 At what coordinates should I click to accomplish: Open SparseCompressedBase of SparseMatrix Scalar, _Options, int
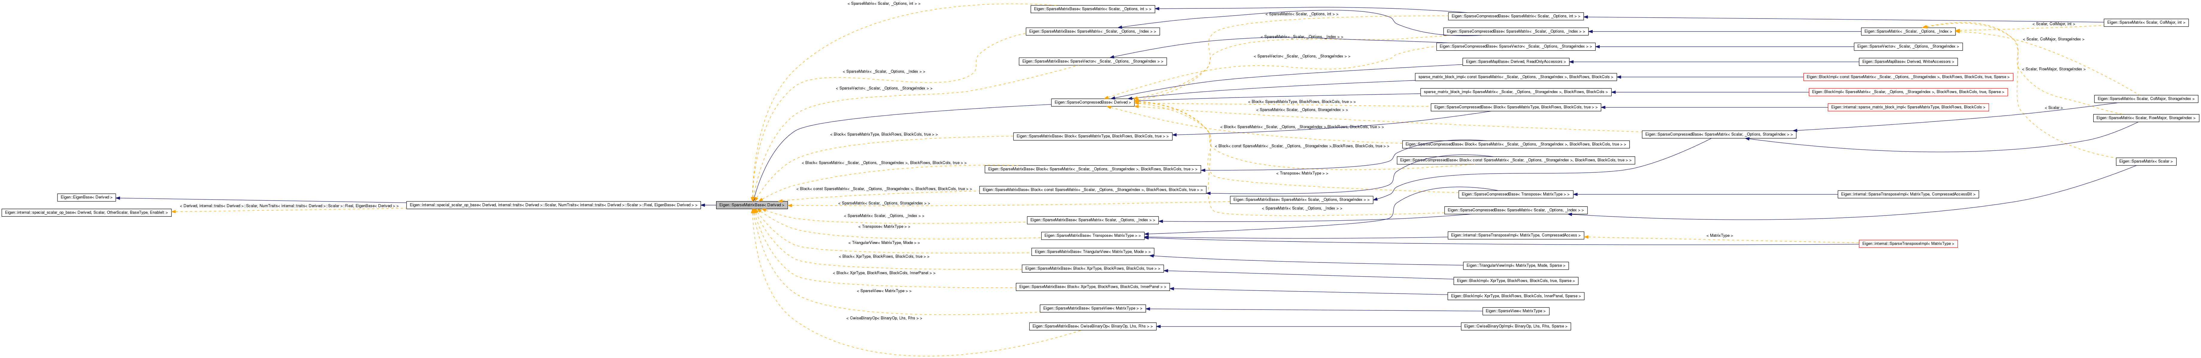[1516, 16]
